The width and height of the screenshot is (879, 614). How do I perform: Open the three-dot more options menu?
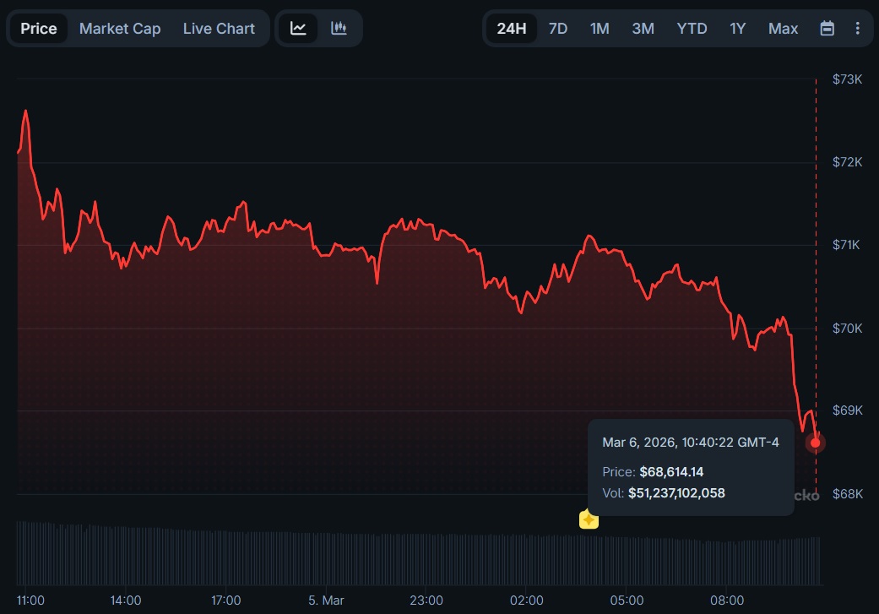[x=857, y=29]
